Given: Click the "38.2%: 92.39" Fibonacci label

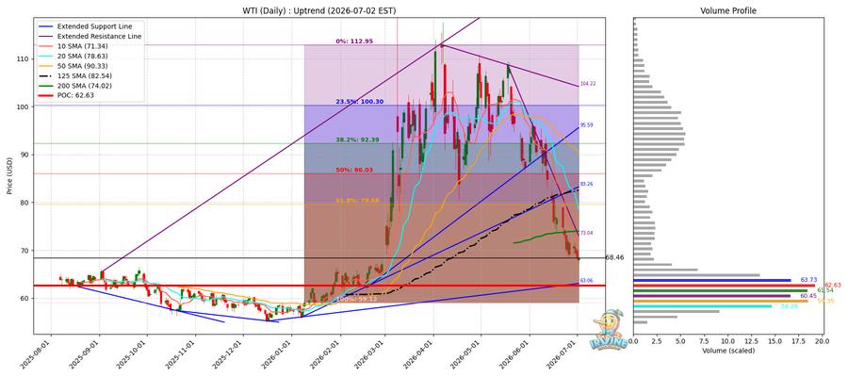Looking at the screenshot, I should [357, 139].
